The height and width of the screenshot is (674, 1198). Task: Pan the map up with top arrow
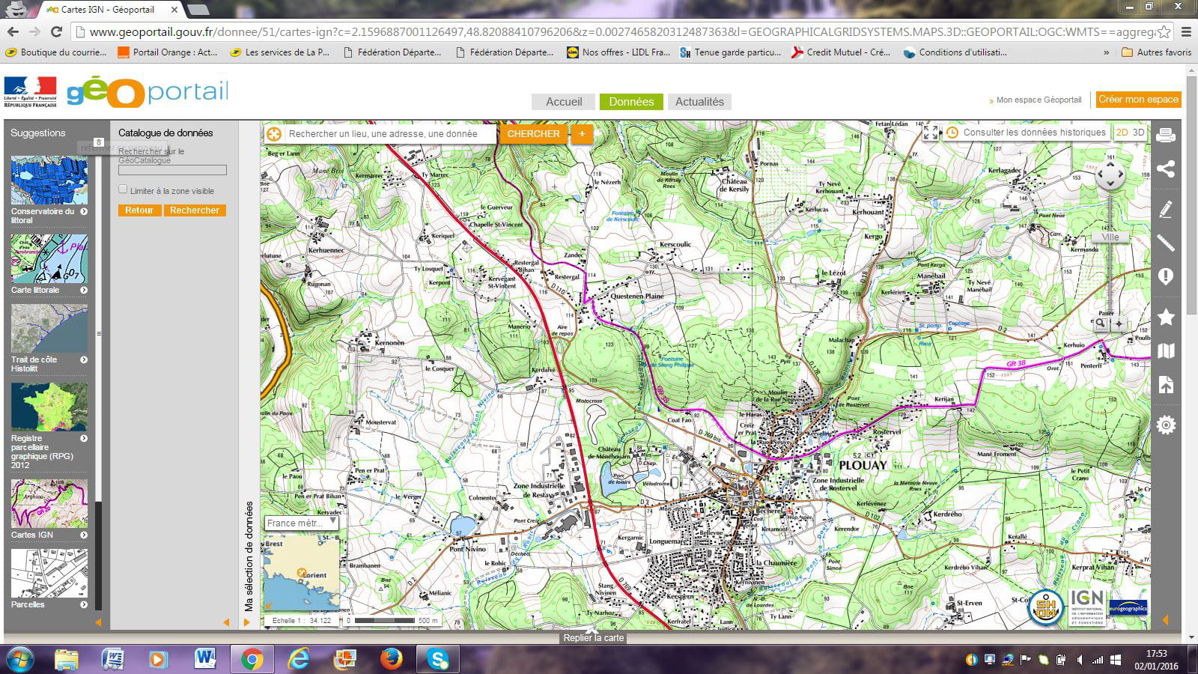pos(1110,163)
